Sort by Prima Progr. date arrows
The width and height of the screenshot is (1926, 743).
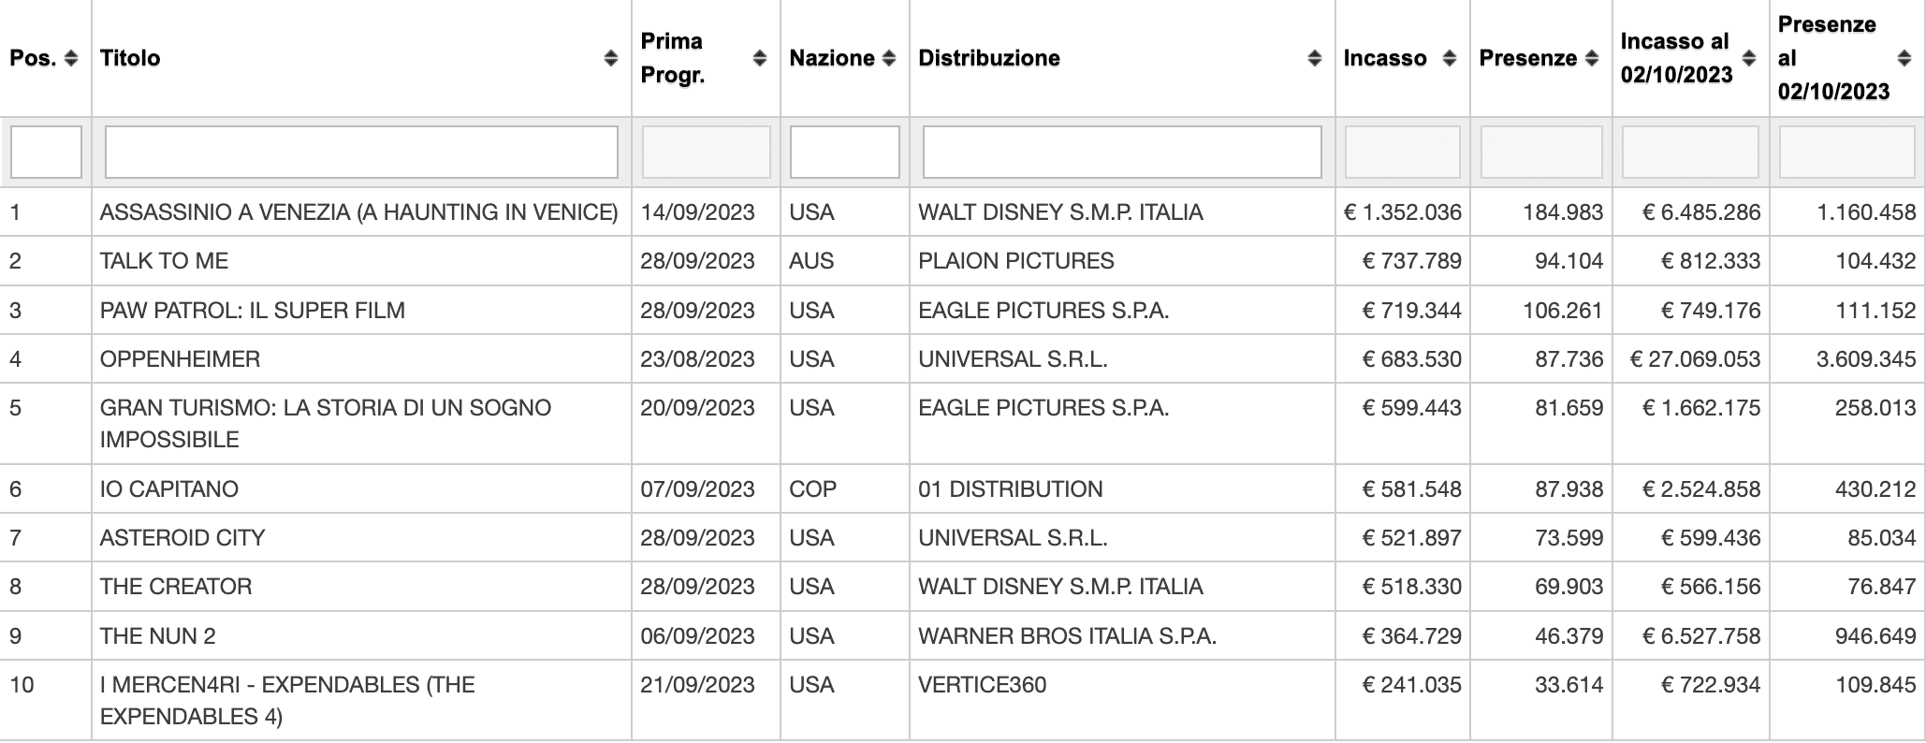760,58
